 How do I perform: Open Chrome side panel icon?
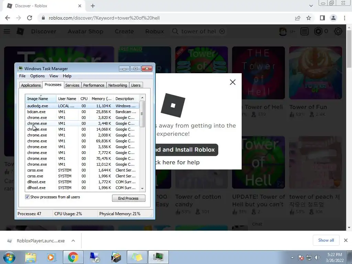click(x=322, y=18)
